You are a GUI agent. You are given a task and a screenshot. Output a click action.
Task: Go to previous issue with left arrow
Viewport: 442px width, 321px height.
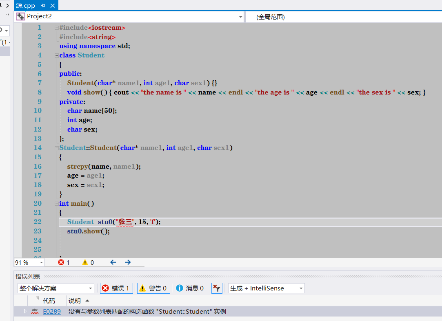tap(113, 262)
